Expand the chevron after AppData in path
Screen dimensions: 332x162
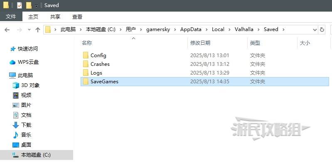(x=207, y=29)
